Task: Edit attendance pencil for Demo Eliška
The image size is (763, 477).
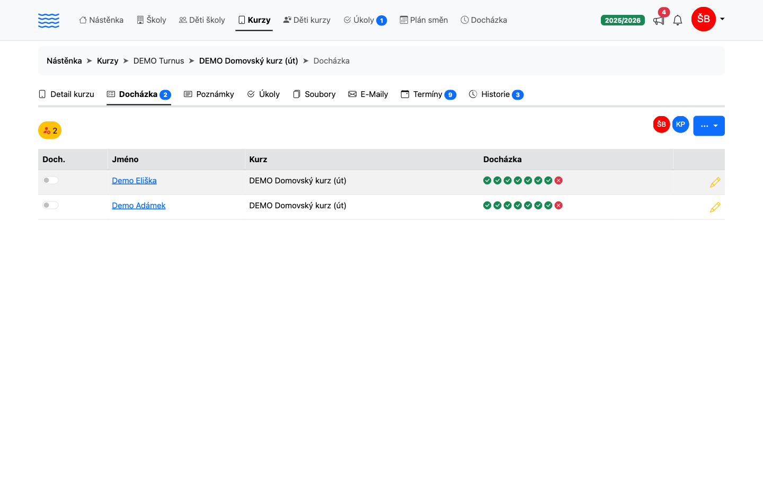Action: [x=715, y=182]
